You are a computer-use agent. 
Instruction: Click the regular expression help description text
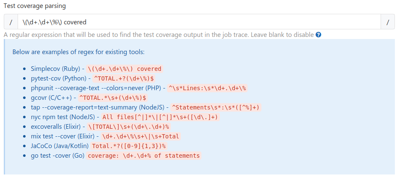(159, 35)
